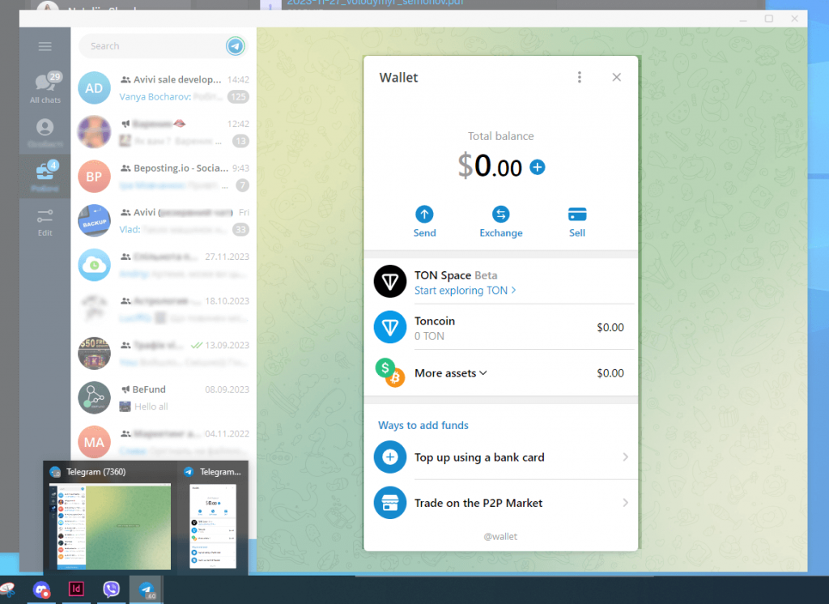Expand More assets dropdown
Viewport: 829px width, 604px height.
tap(450, 373)
